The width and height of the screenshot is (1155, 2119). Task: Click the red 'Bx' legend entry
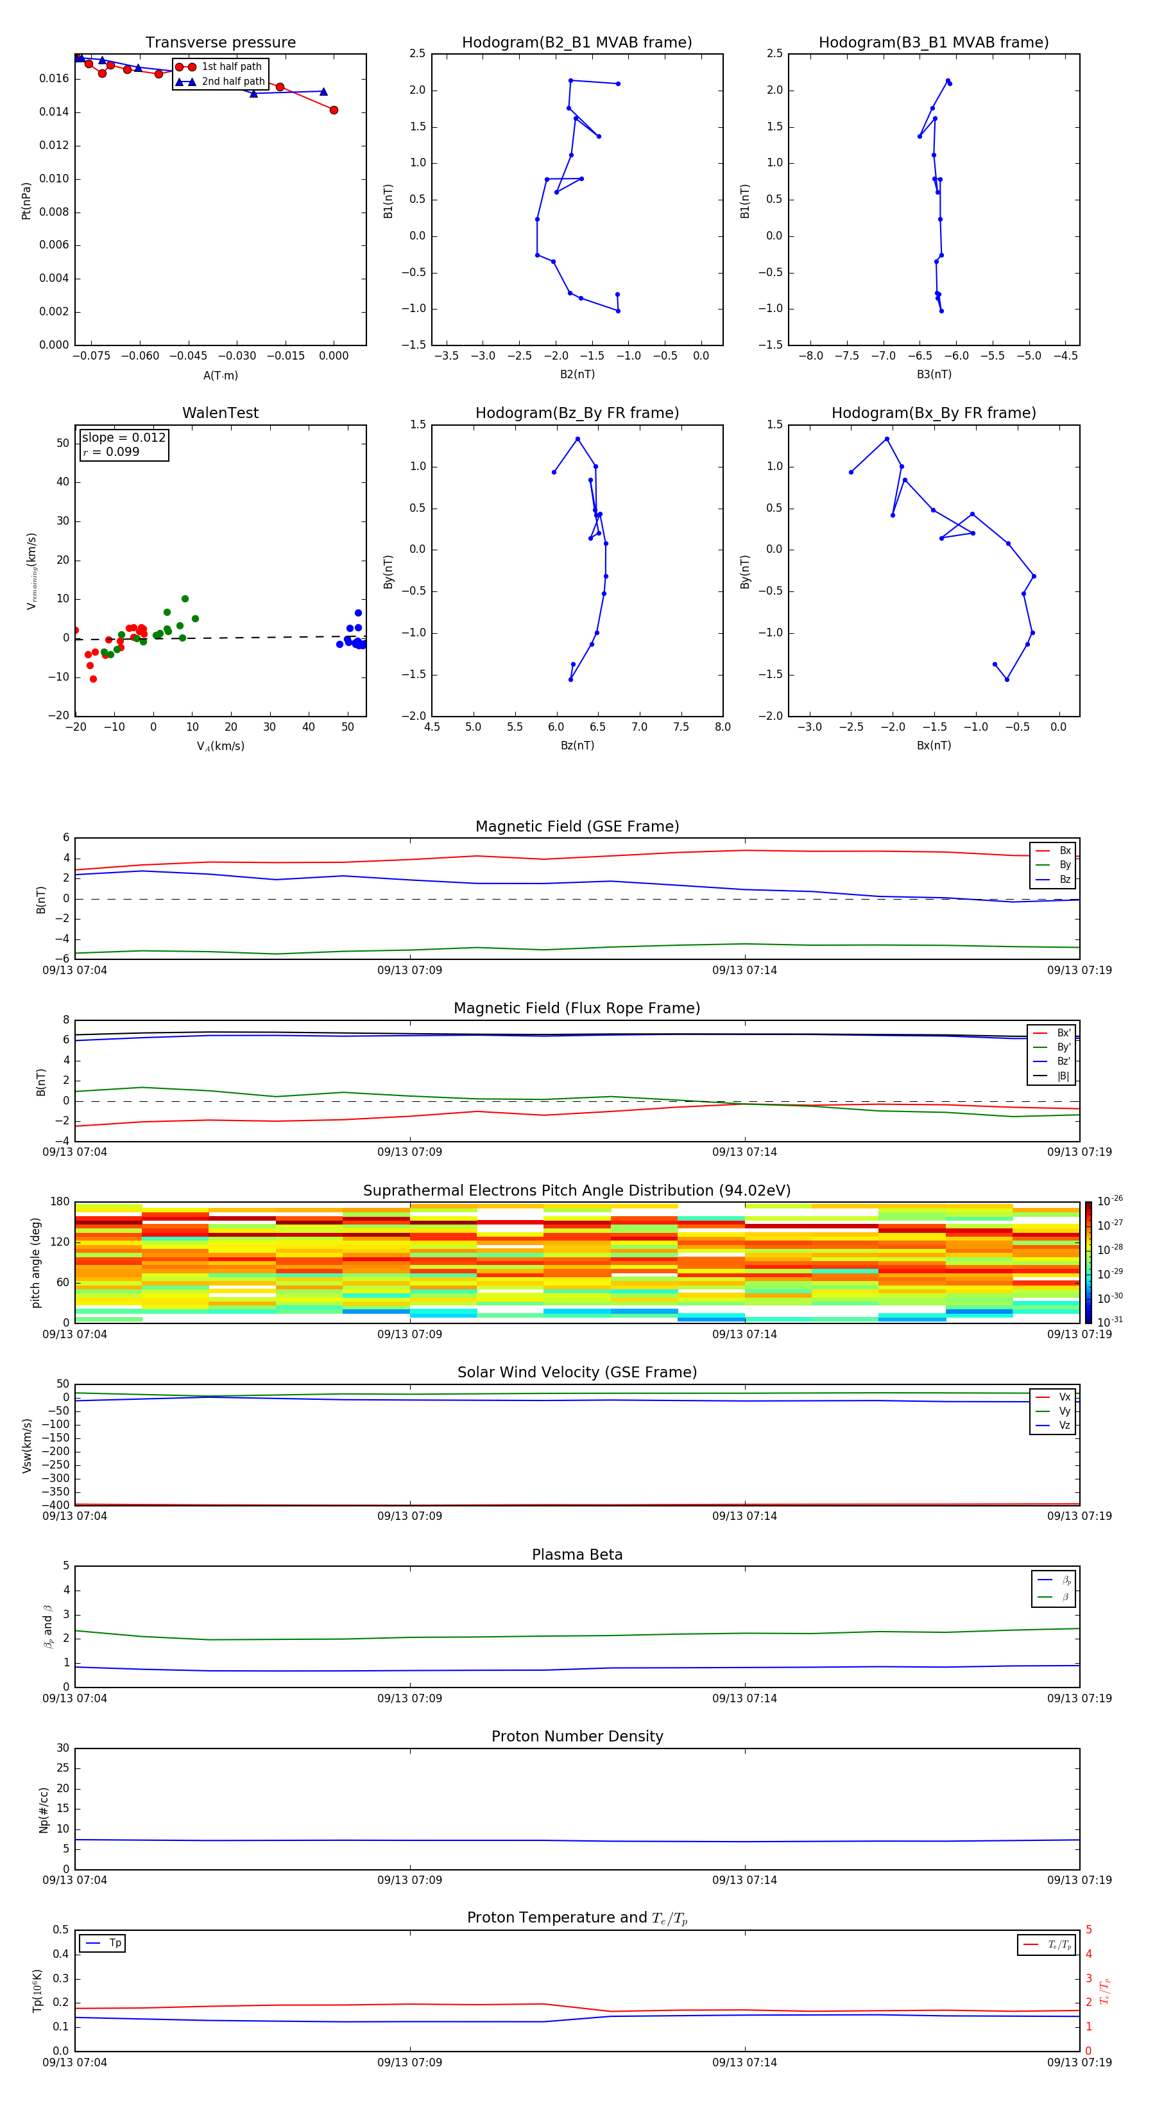click(1054, 851)
